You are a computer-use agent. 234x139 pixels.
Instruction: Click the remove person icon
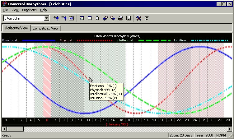pyautogui.click(x=64, y=18)
